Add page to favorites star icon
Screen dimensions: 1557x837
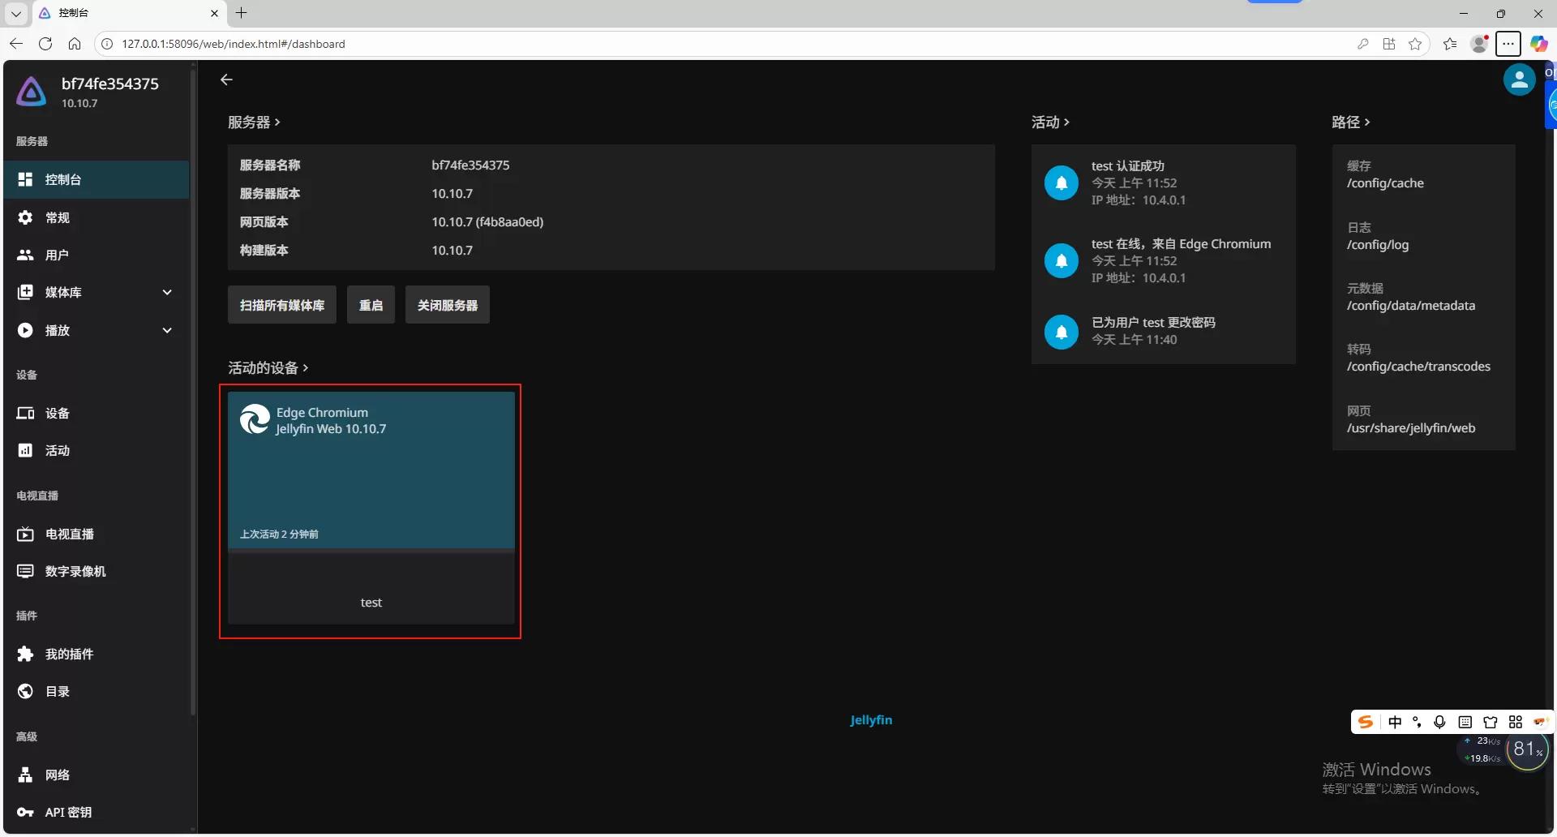pos(1415,44)
